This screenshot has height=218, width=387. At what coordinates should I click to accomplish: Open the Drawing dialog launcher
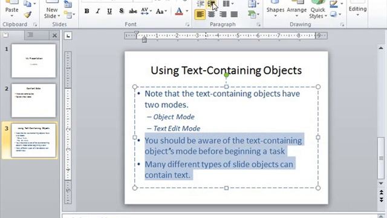coord(342,24)
